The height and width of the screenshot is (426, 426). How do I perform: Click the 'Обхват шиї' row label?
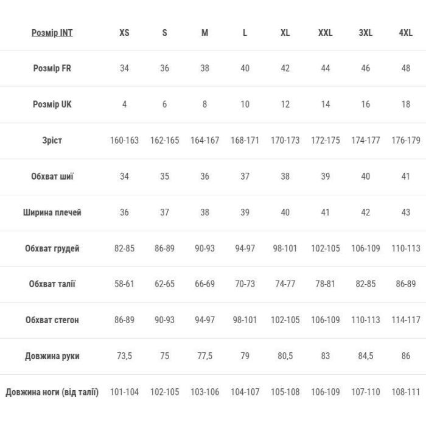pyautogui.click(x=52, y=176)
